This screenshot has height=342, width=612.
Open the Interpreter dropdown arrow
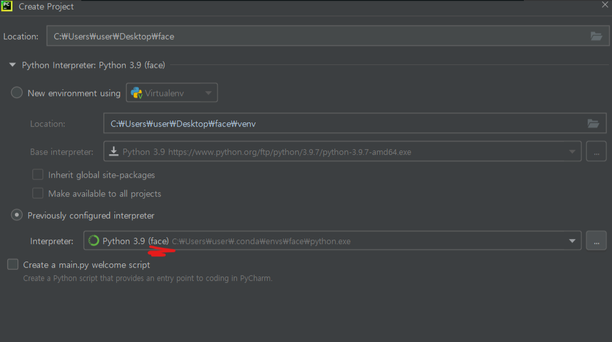tap(572, 241)
